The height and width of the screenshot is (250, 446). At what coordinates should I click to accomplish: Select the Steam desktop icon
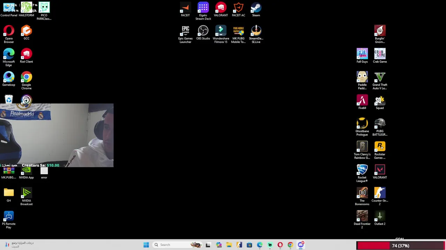point(256,10)
